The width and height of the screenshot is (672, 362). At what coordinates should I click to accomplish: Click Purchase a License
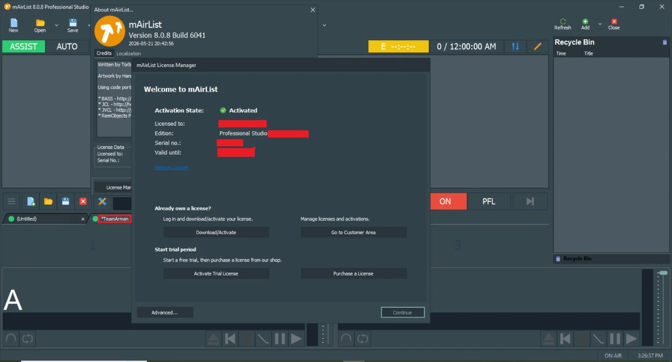coord(354,274)
